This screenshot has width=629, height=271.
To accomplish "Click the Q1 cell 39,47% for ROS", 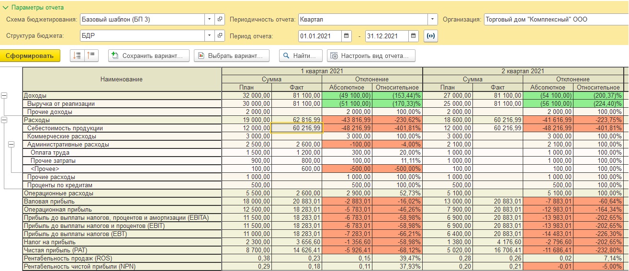I will tap(397, 258).
